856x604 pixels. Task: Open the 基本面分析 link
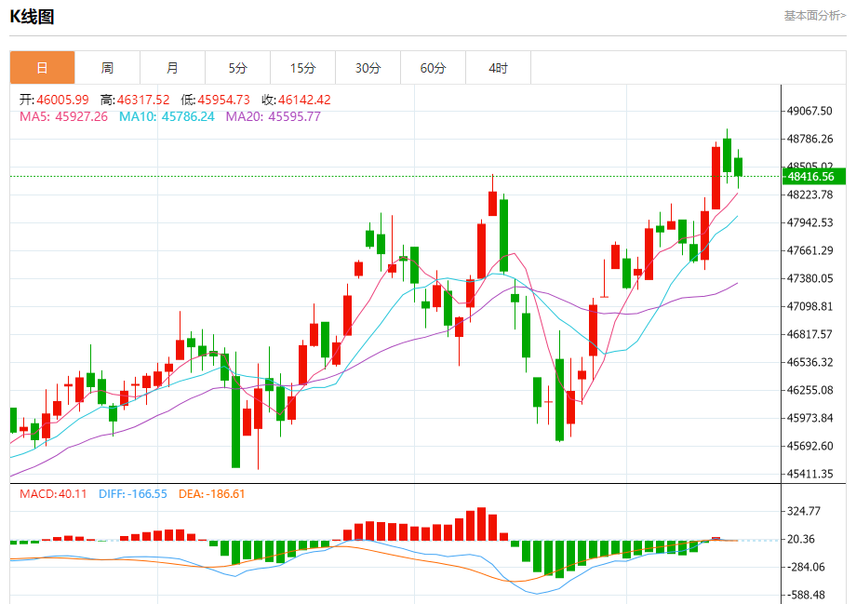coord(815,15)
